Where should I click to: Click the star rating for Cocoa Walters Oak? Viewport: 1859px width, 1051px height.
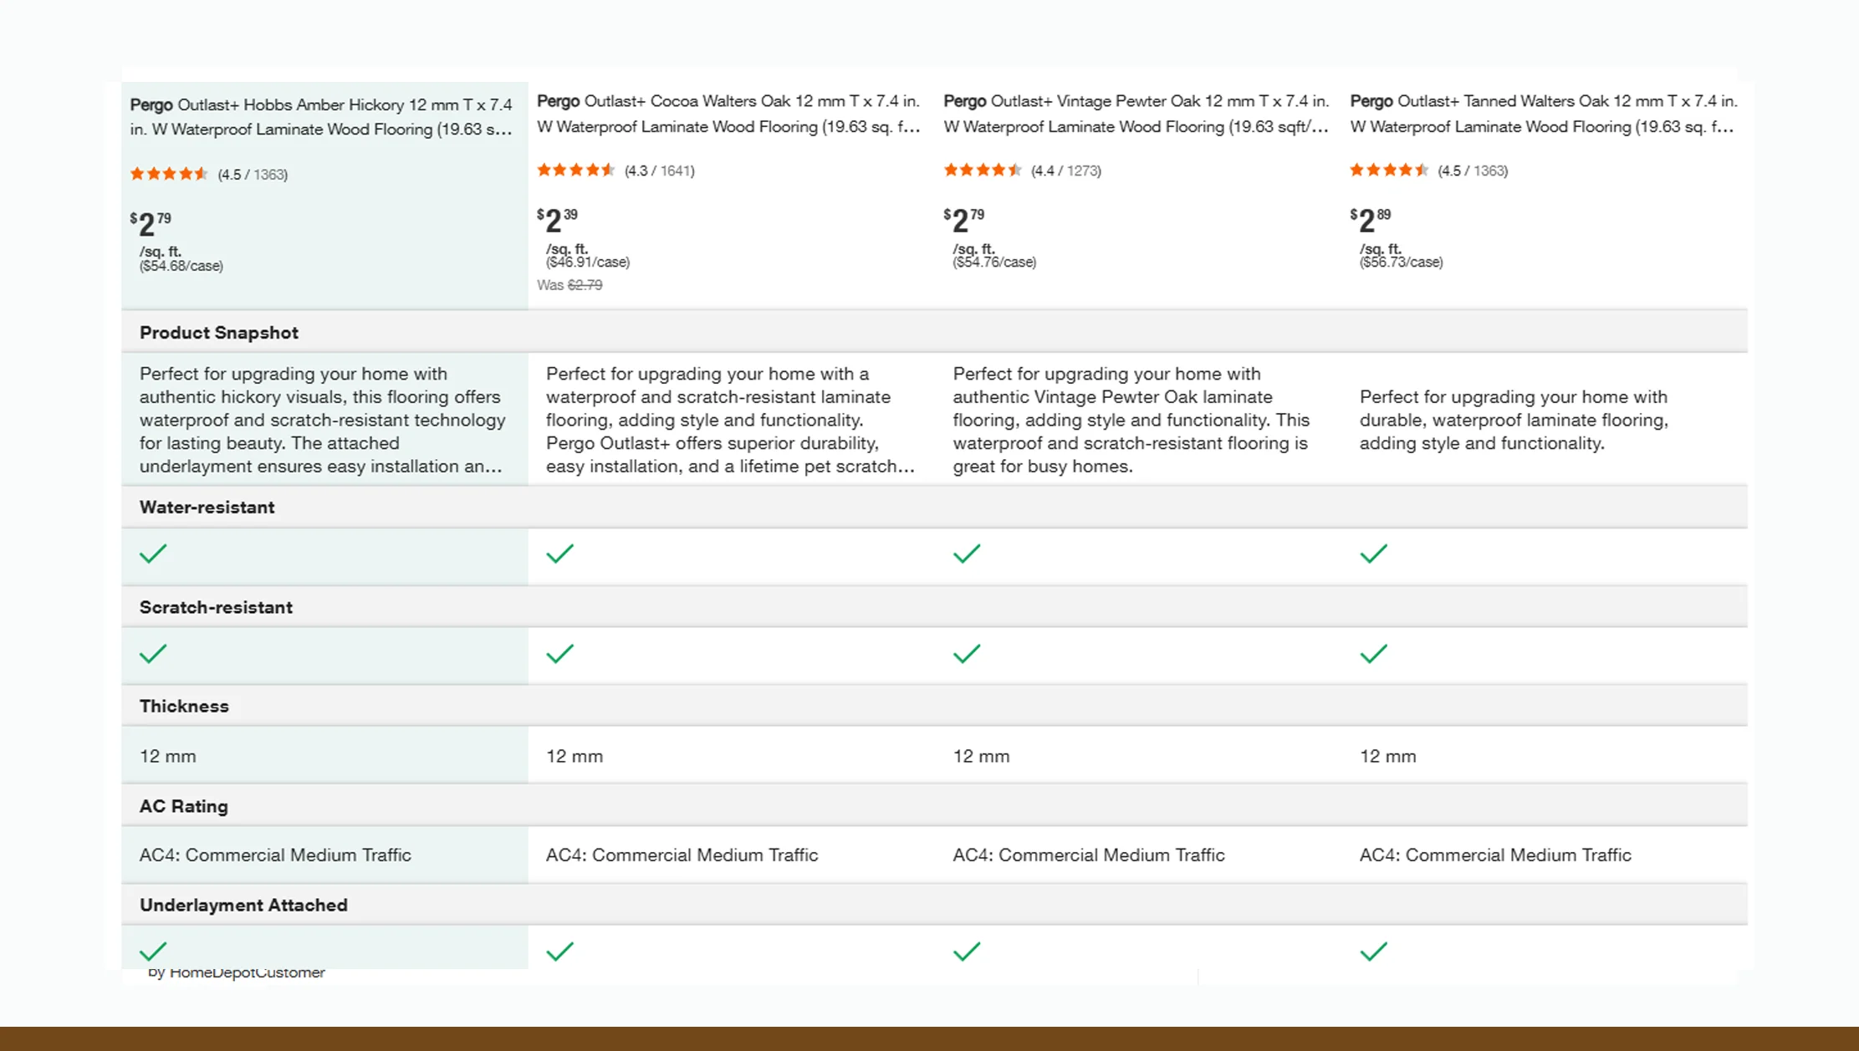[x=575, y=170]
